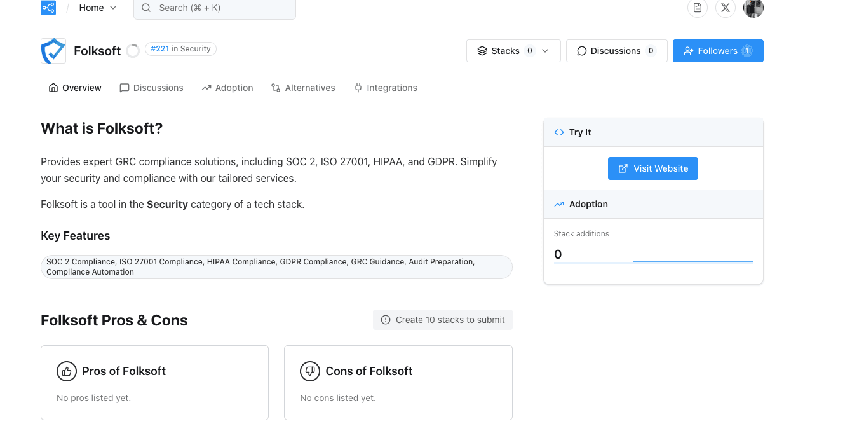The image size is (845, 445).
Task: Click the thumbs-down Cons icon
Action: [310, 371]
